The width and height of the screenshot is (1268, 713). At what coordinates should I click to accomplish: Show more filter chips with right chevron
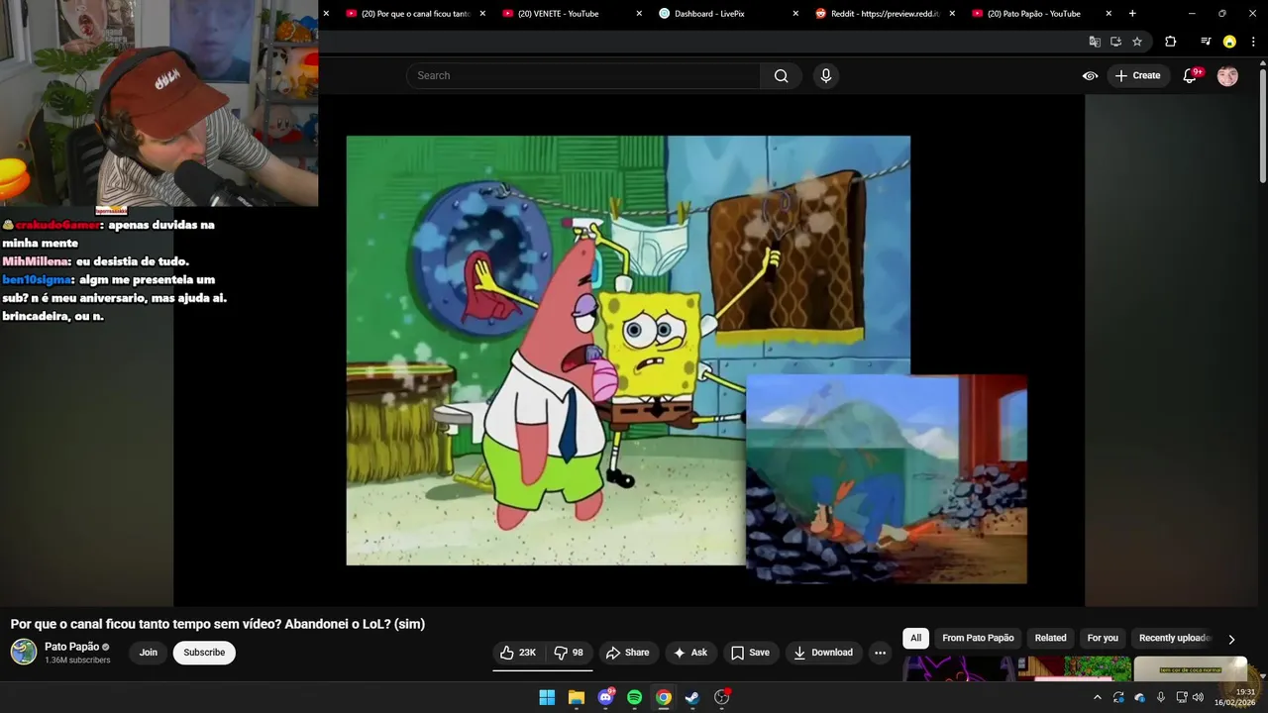pyautogui.click(x=1231, y=639)
